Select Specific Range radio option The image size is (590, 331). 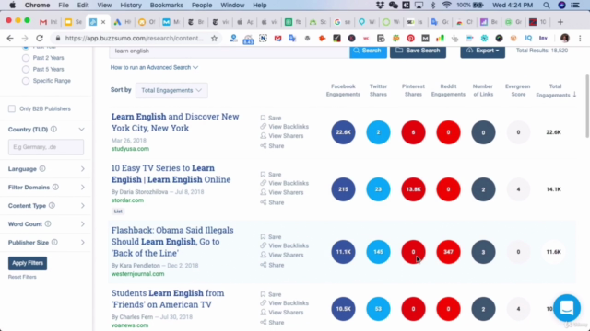[x=26, y=81]
